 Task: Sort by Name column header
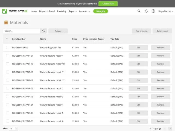pos(43,39)
